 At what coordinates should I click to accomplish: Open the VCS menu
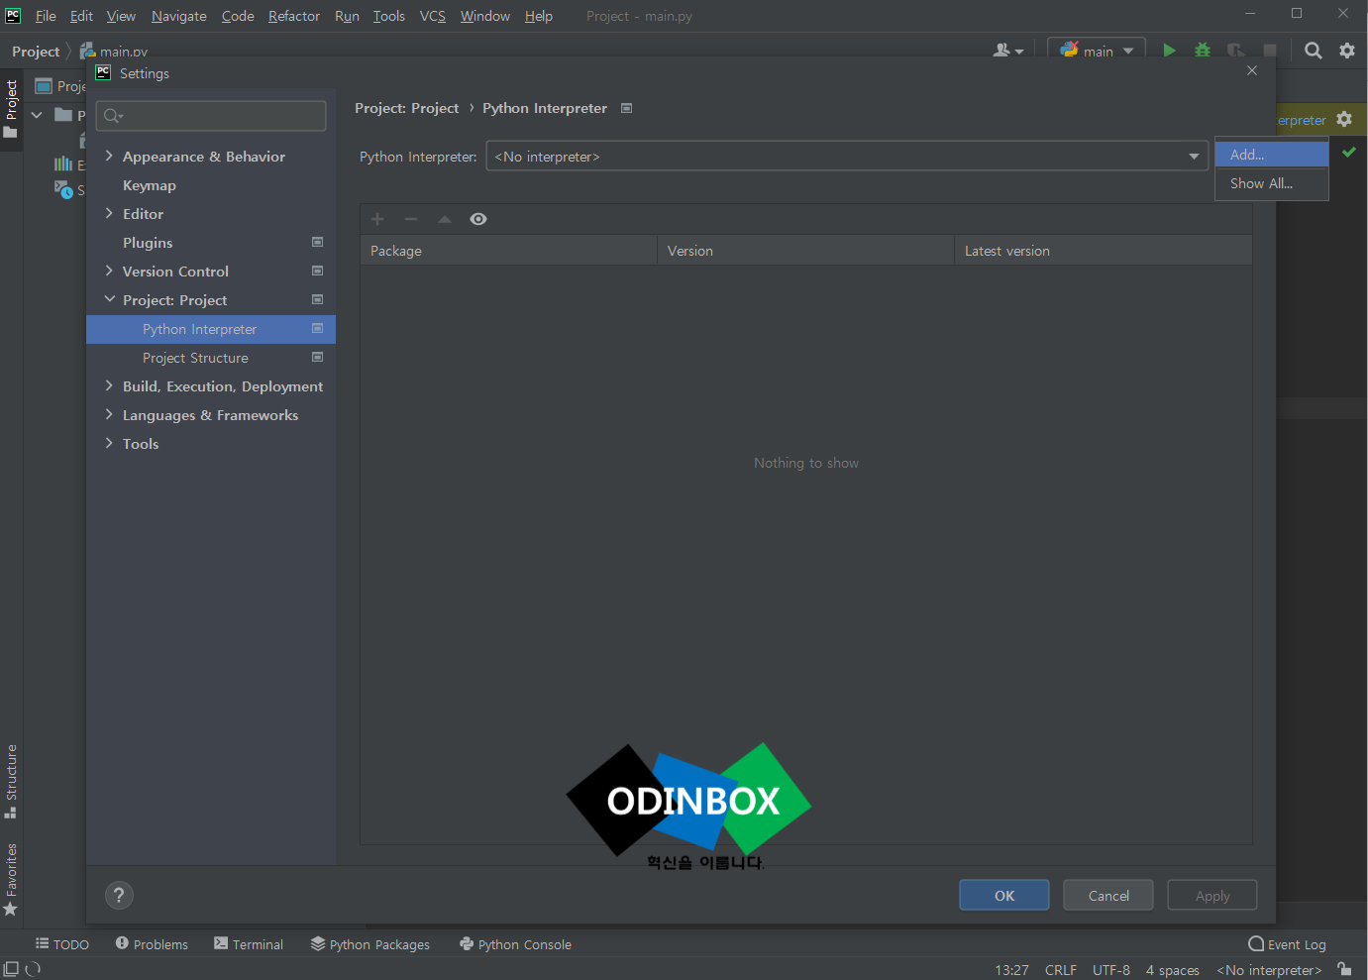pyautogui.click(x=433, y=16)
